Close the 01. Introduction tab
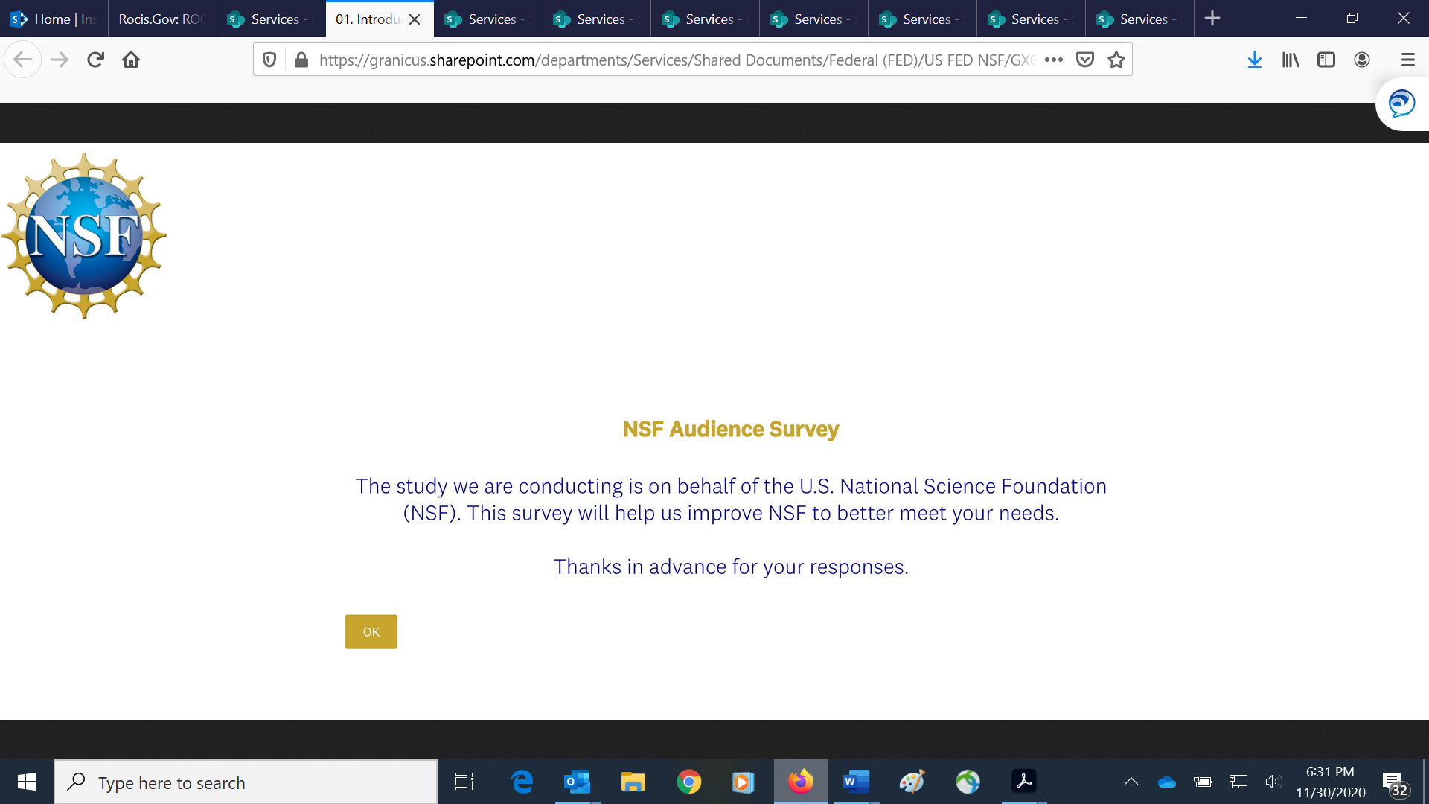The width and height of the screenshot is (1429, 804). [x=415, y=19]
